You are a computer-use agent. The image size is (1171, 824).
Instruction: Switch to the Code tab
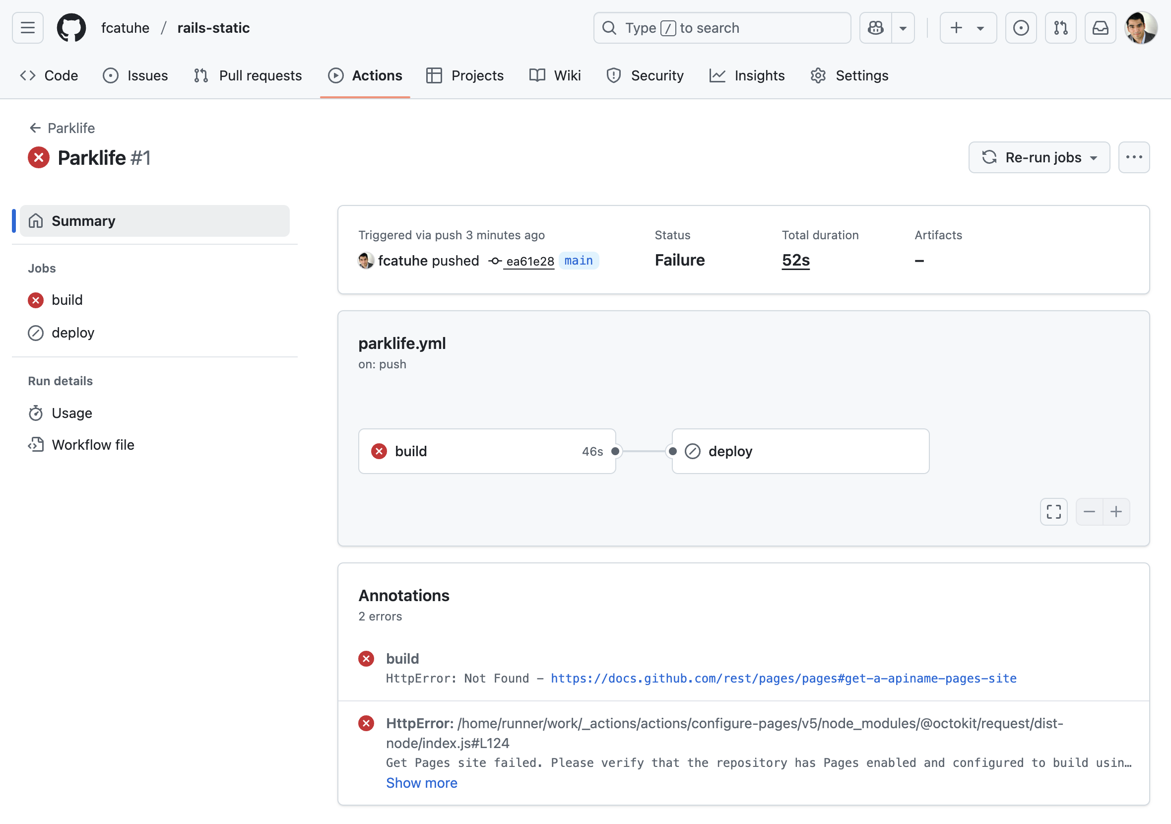pyautogui.click(x=49, y=75)
